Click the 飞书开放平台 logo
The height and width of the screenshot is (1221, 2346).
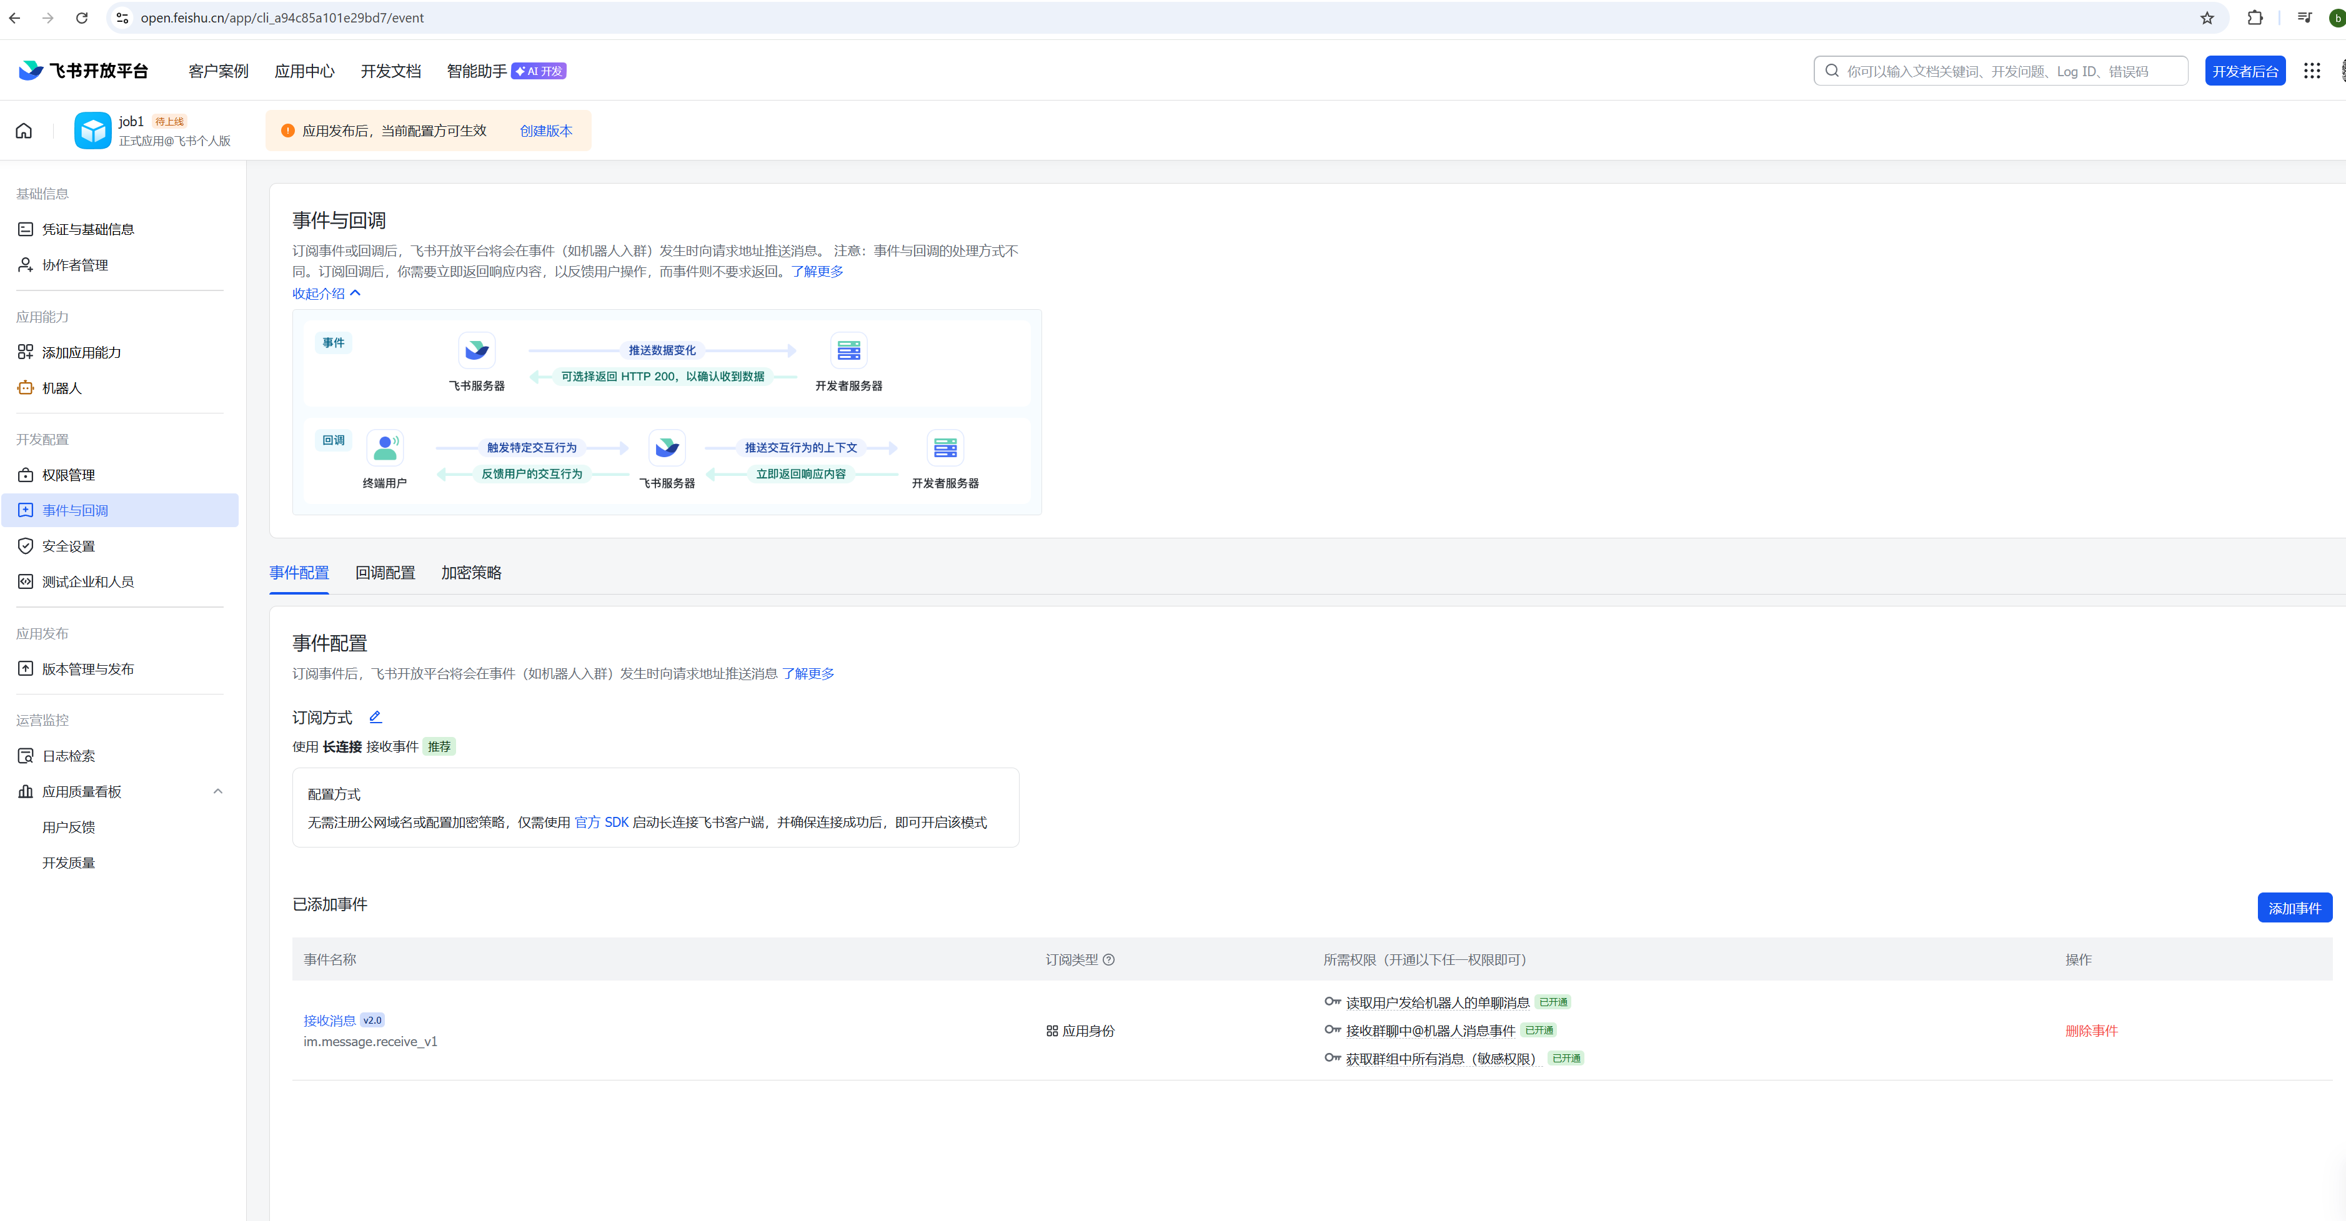83,71
